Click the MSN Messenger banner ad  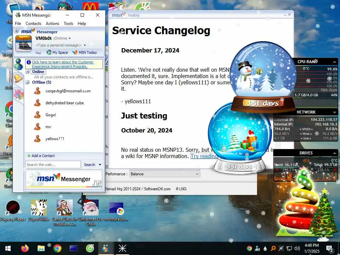64,180
